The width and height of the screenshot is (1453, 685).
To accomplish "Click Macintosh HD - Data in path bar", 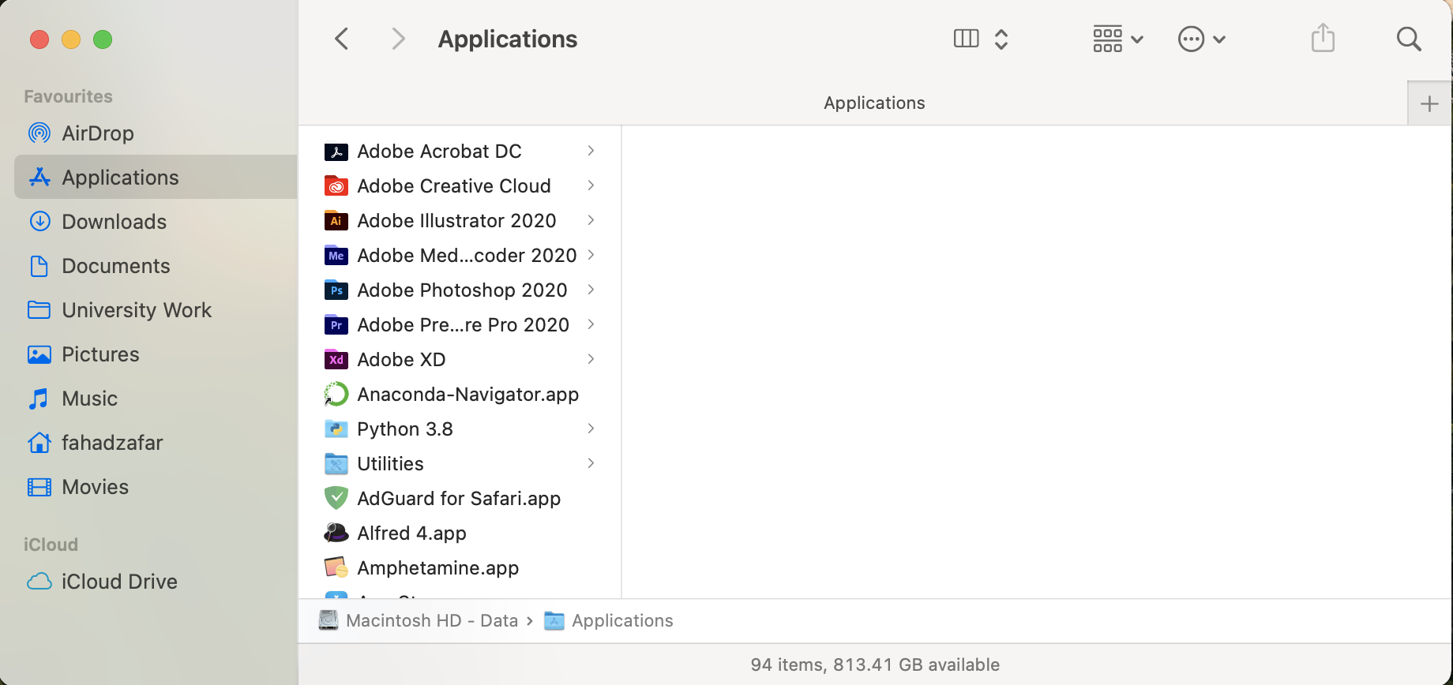I will point(419,620).
